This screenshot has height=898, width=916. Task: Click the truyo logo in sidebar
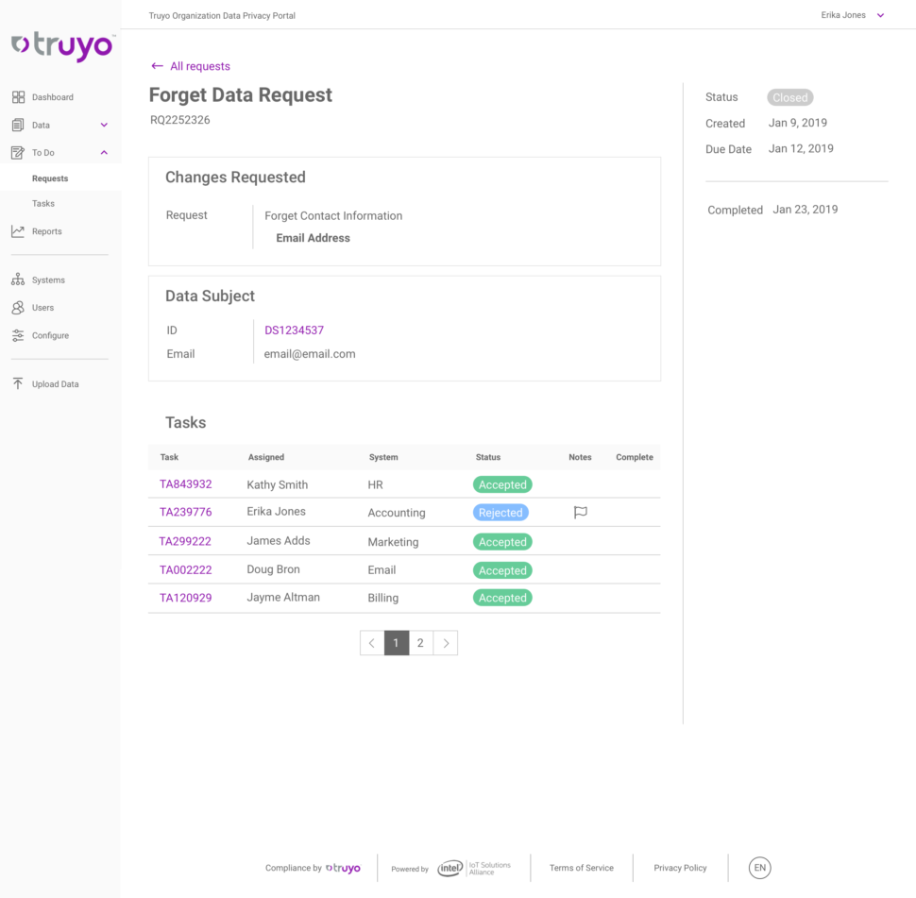(62, 46)
